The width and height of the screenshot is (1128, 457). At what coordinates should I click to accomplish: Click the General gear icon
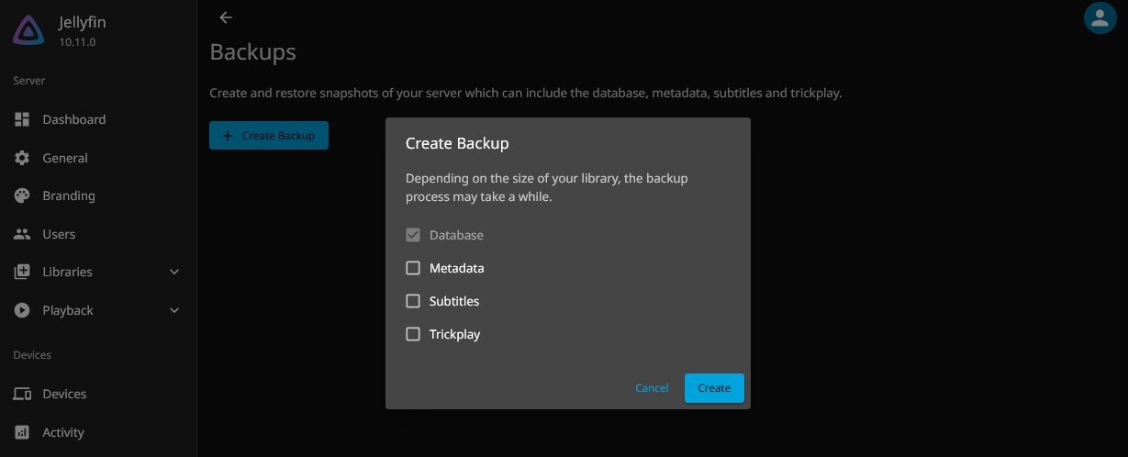pyautogui.click(x=22, y=158)
